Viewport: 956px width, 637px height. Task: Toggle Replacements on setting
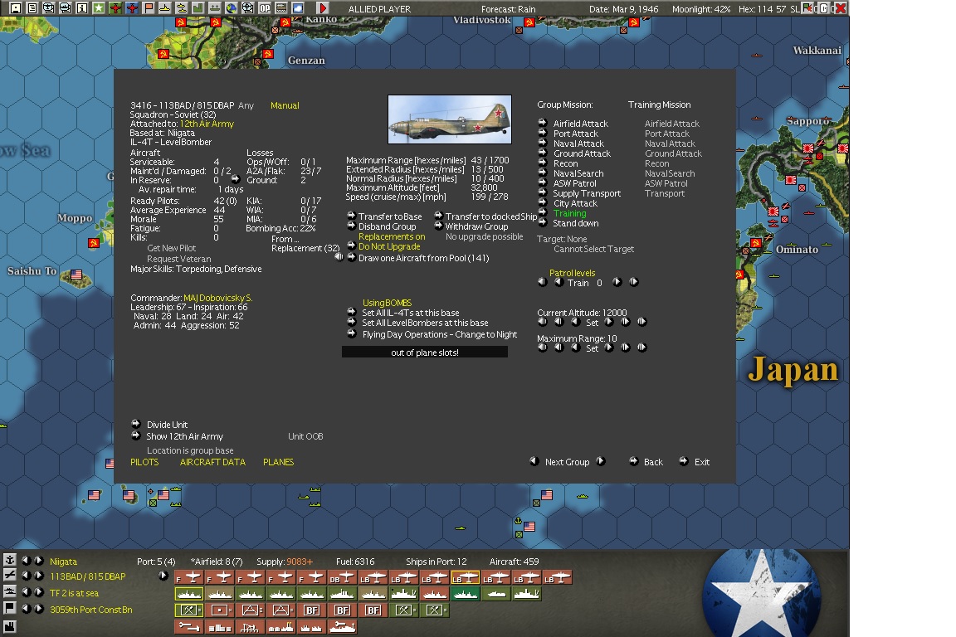(392, 236)
